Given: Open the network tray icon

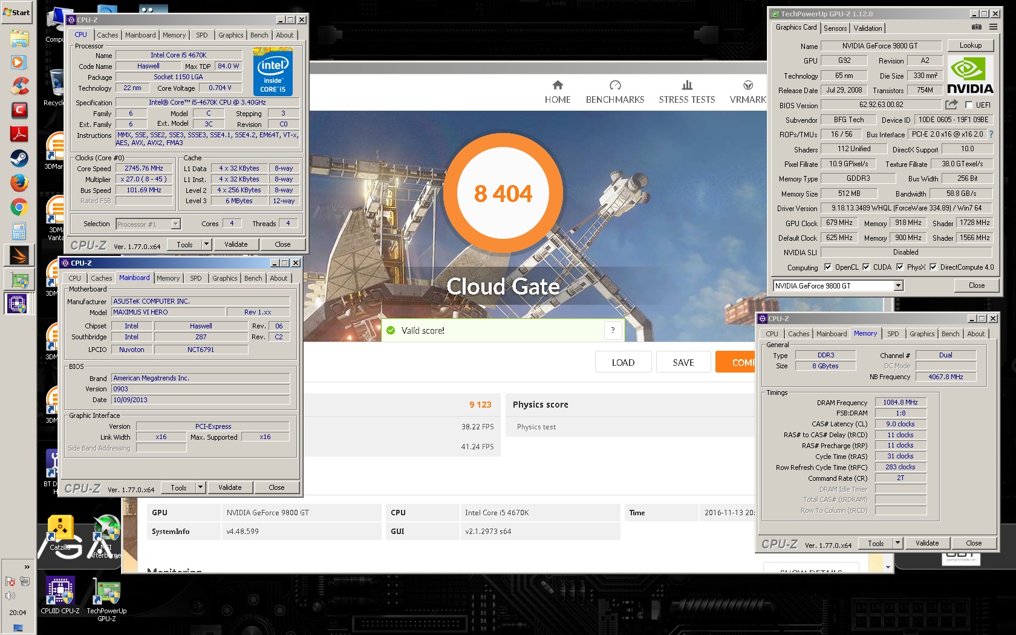Looking at the screenshot, I should (25, 582).
